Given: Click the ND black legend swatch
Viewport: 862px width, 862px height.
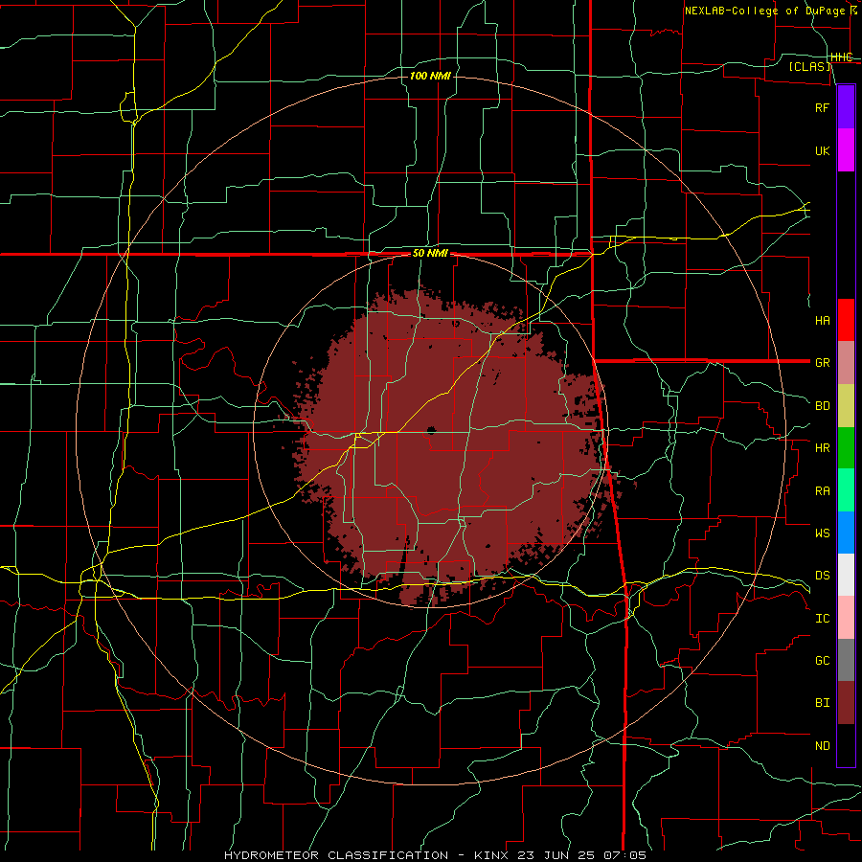Looking at the screenshot, I should tap(846, 745).
